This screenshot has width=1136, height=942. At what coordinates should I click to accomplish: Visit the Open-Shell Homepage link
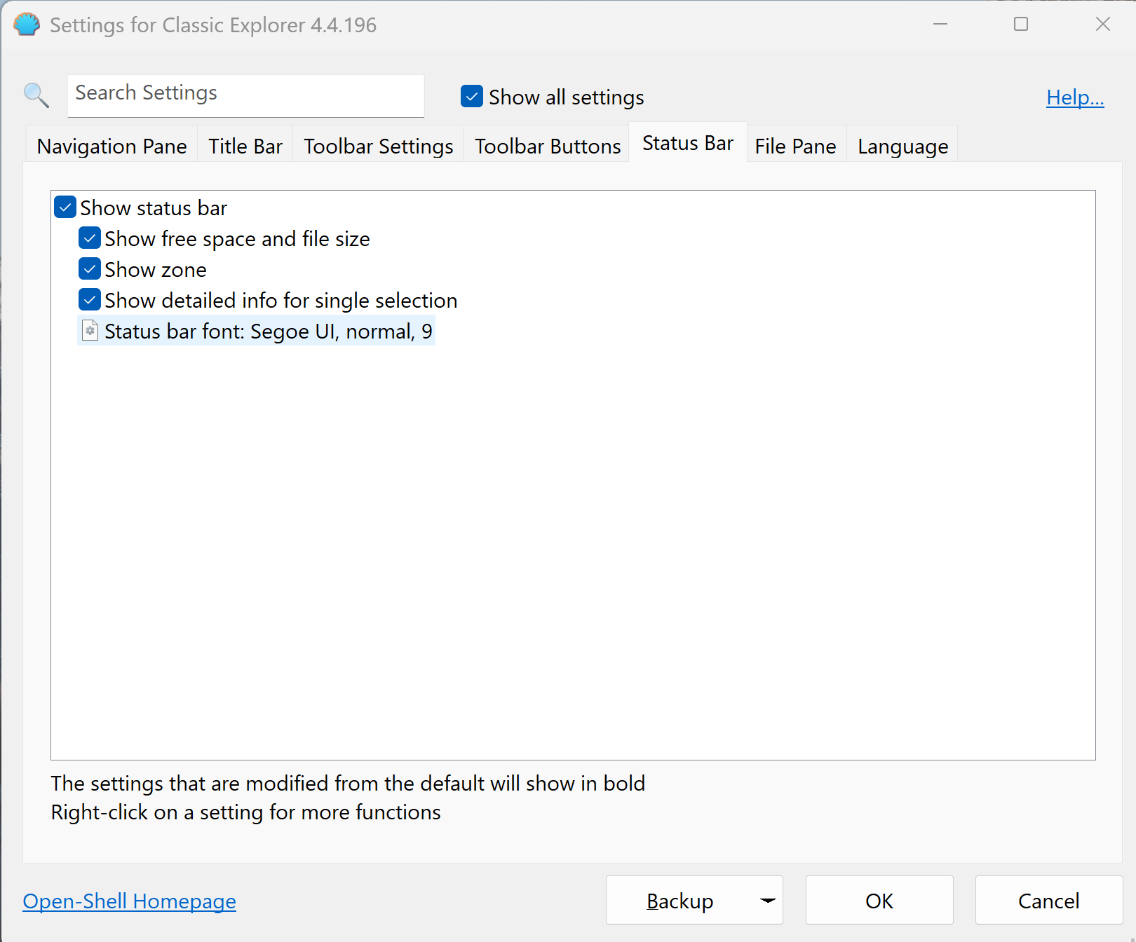coord(130,901)
